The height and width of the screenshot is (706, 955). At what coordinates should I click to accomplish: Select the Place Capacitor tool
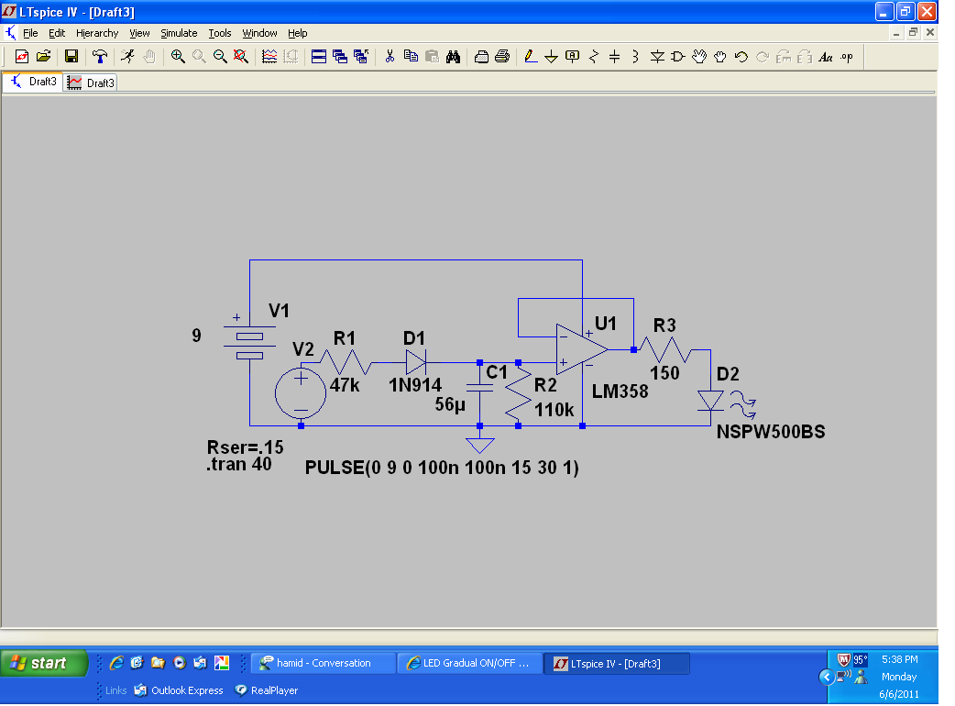point(615,57)
